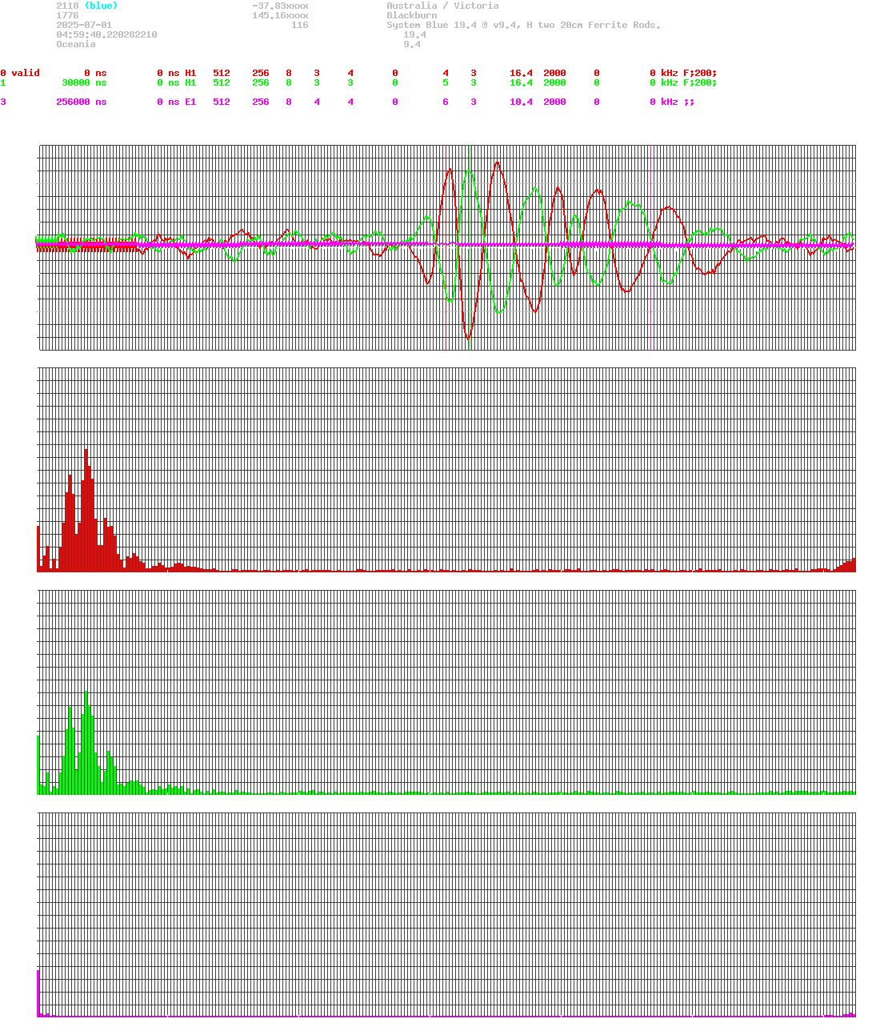
Task: Select latitude '-37.83xxxx'
Action: 280,6
